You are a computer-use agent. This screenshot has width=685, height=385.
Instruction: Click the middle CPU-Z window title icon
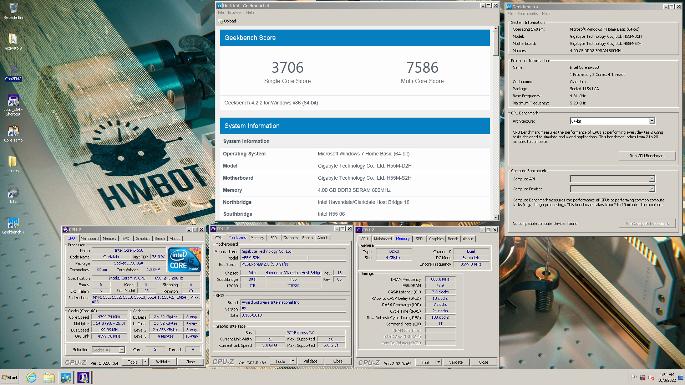(213, 229)
